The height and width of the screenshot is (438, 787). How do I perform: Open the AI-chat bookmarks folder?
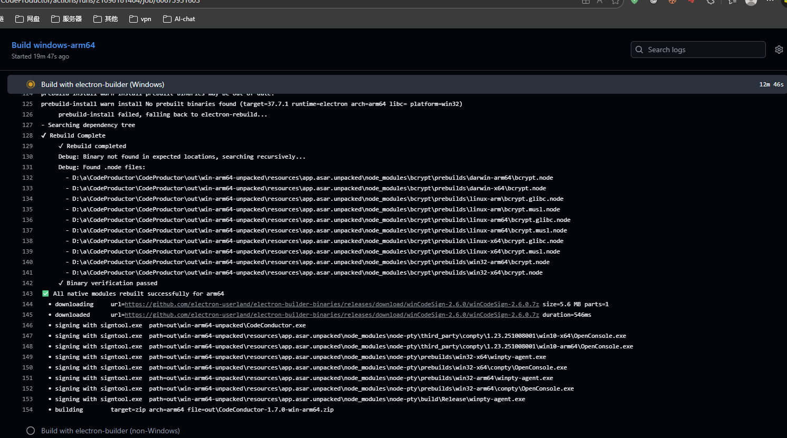click(x=179, y=19)
